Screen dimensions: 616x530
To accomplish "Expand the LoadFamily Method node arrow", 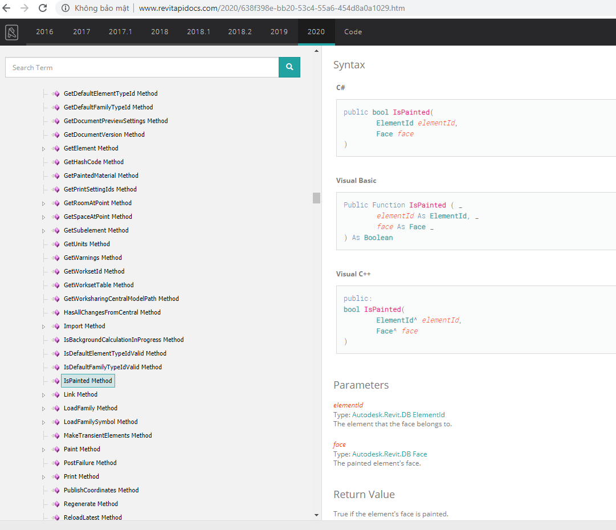I will (44, 408).
